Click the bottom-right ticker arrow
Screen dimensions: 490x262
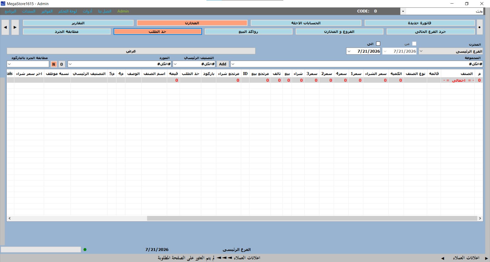tap(486, 258)
